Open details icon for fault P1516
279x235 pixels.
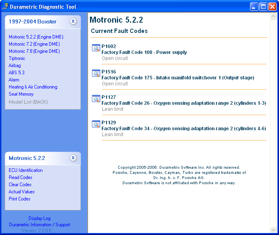pos(96,73)
